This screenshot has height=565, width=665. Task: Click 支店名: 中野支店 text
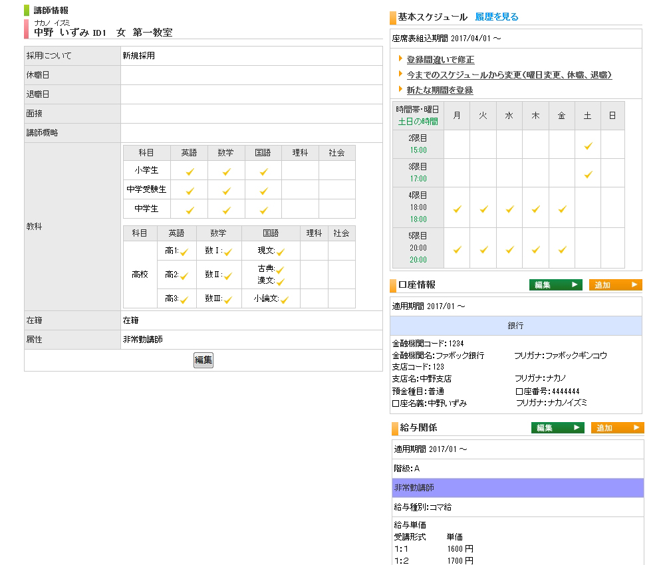pos(422,378)
